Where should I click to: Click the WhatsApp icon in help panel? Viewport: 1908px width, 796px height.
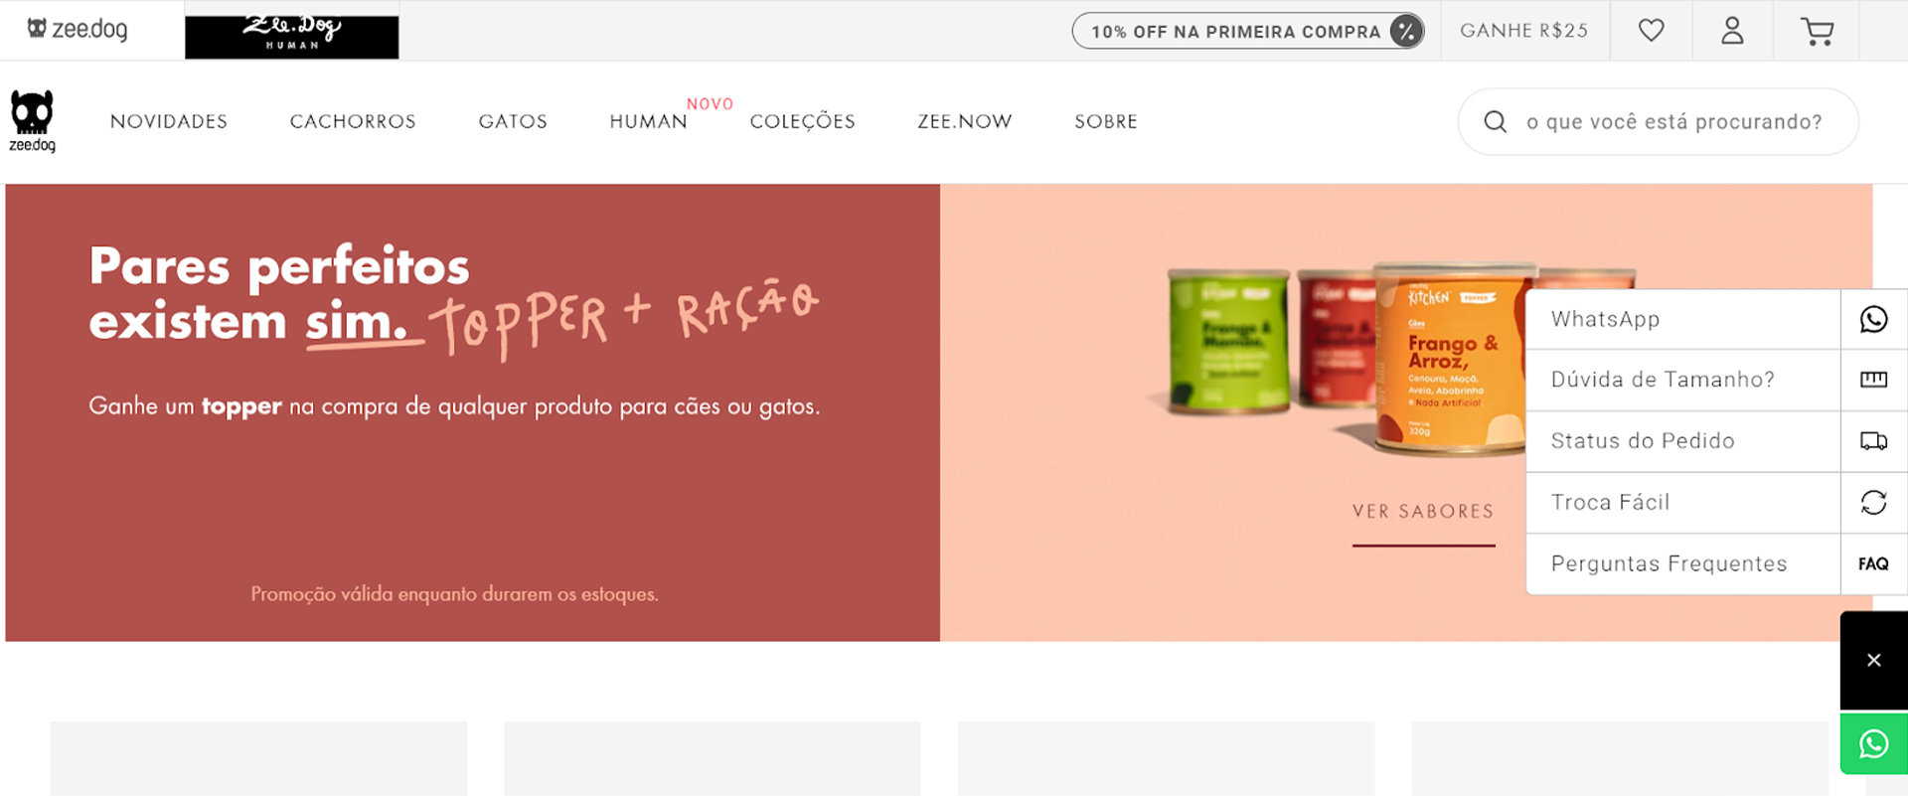tap(1873, 319)
